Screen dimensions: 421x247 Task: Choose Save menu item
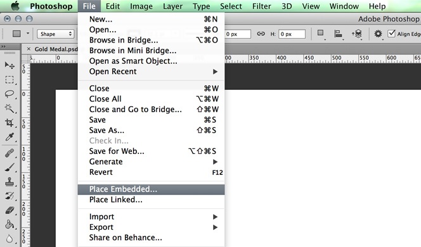(x=151, y=120)
